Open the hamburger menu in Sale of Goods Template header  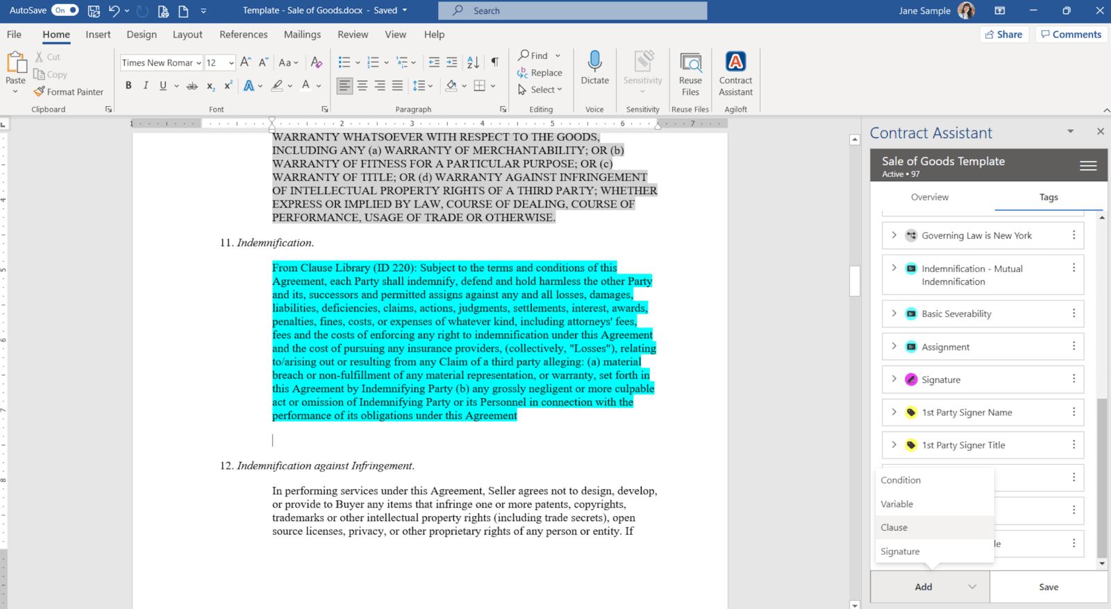[x=1088, y=166]
